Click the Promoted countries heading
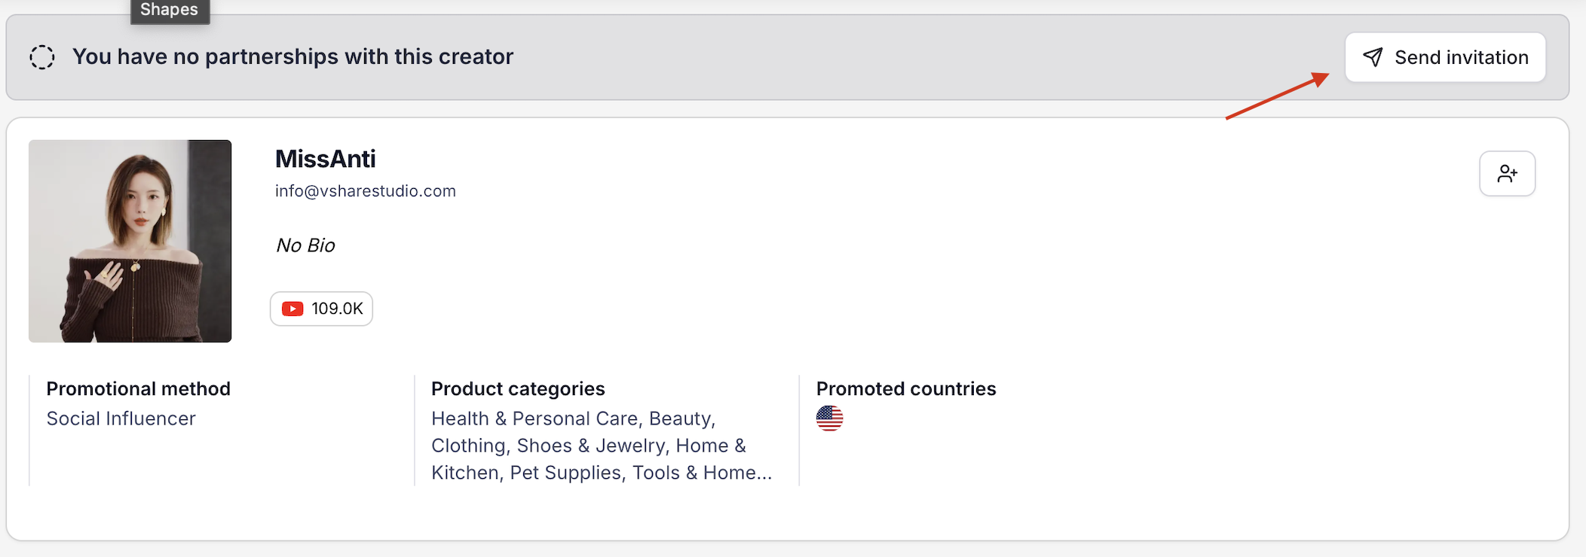Viewport: 1586px width, 557px height. [905, 388]
